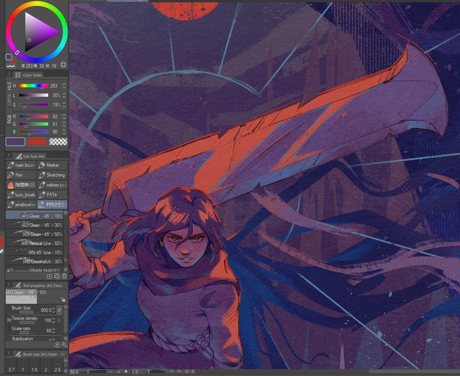Select the luco_brush sub tool
Viewport: 460px width, 376px height.
(x=21, y=195)
